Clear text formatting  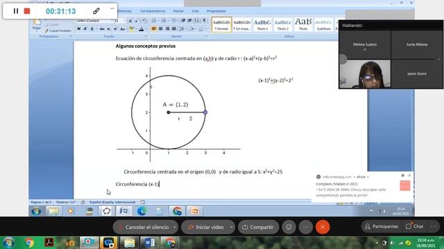144,21
